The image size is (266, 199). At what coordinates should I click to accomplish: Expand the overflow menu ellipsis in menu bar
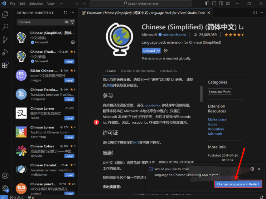(62, 3)
